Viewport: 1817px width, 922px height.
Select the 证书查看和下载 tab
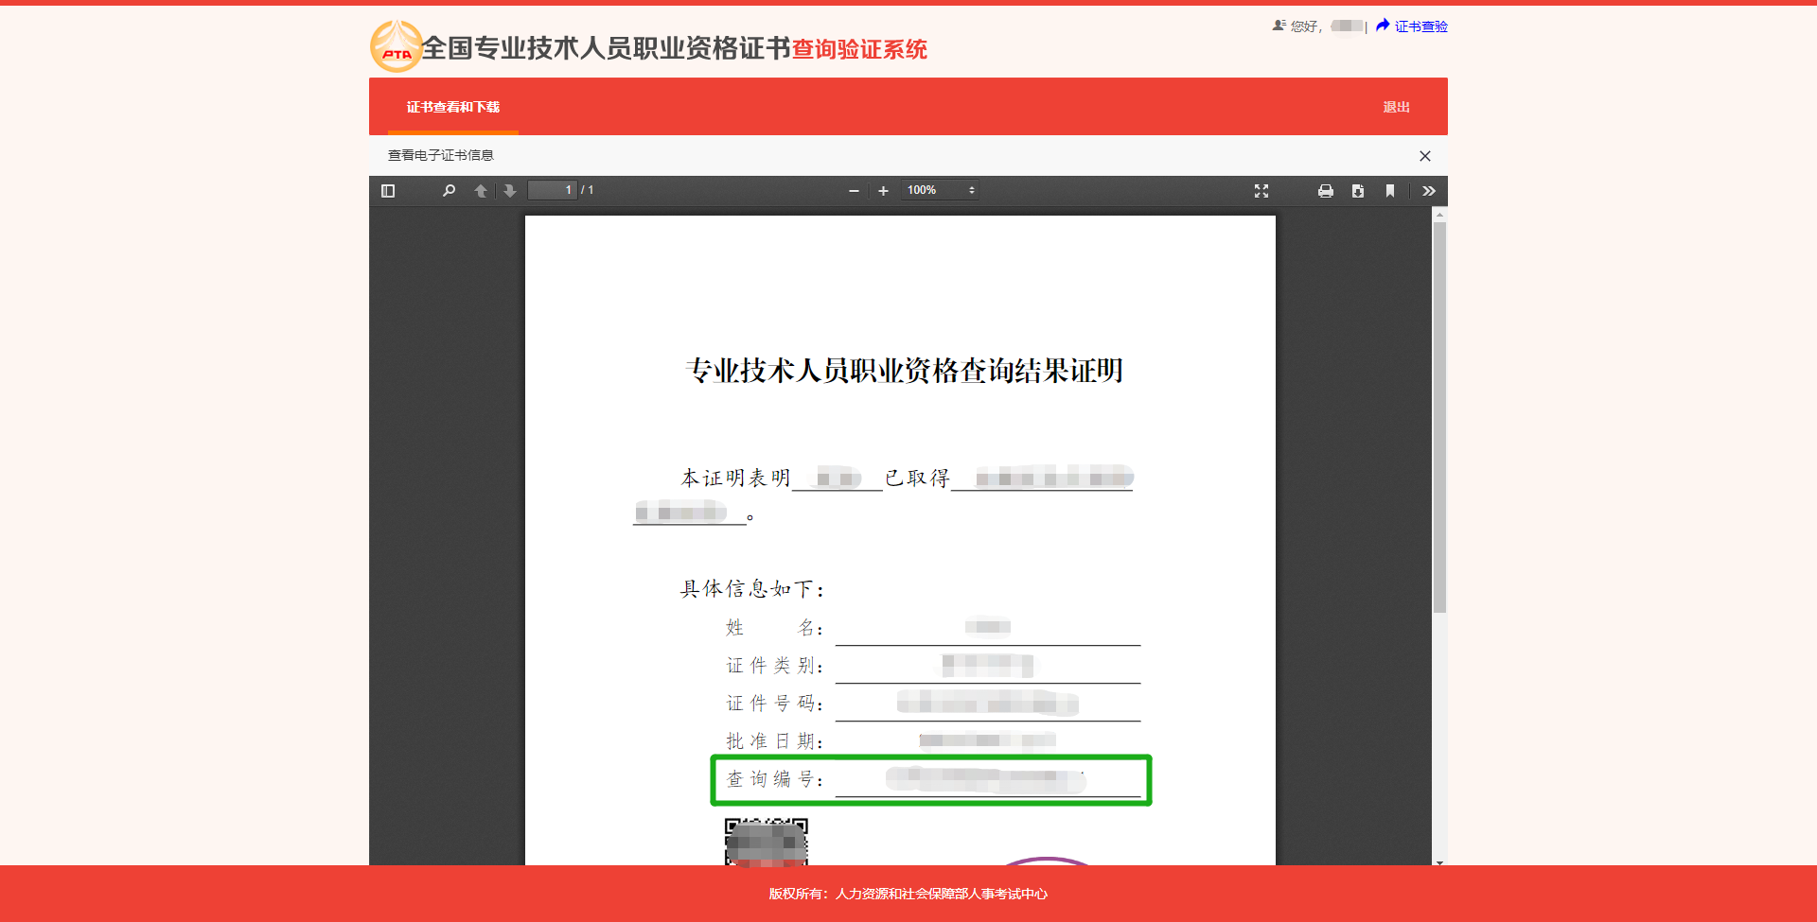pos(453,107)
